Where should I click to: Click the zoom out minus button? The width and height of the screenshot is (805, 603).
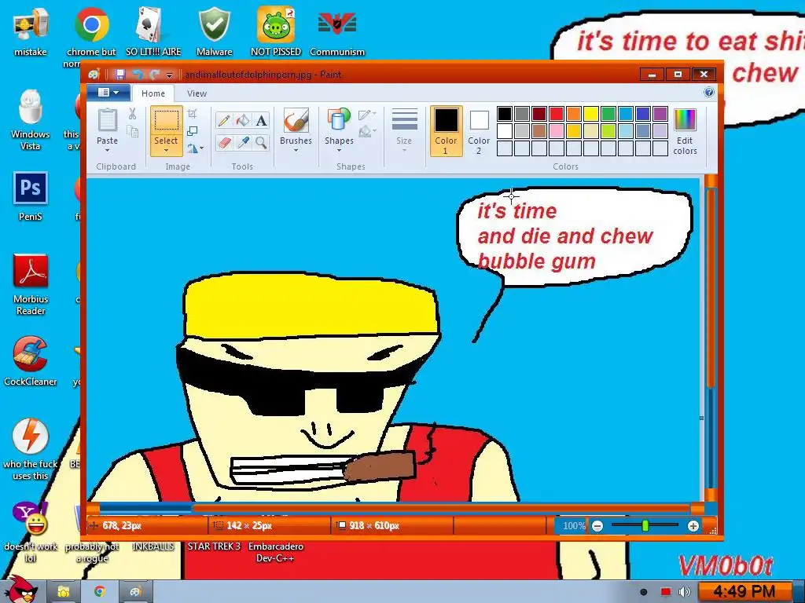tap(597, 525)
